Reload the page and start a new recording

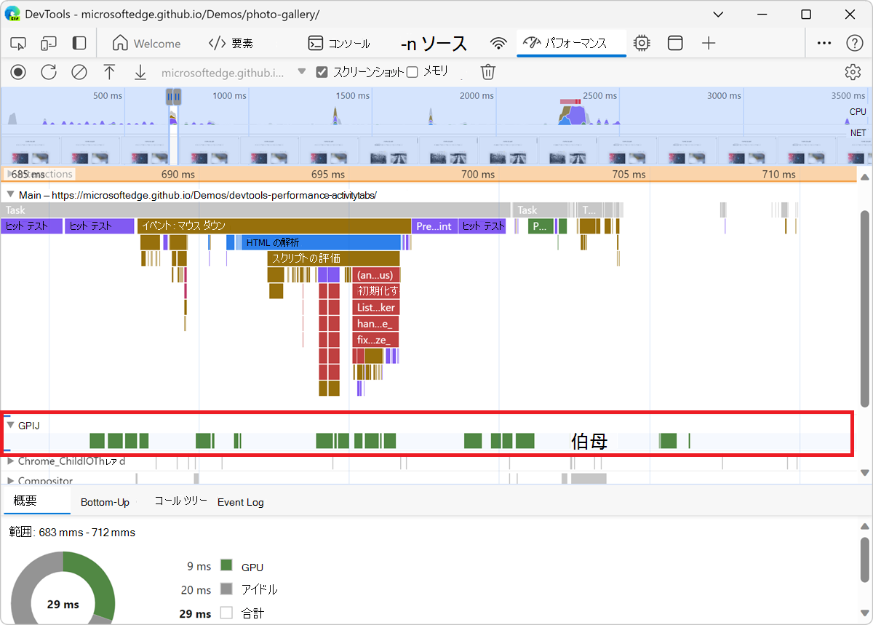point(48,72)
